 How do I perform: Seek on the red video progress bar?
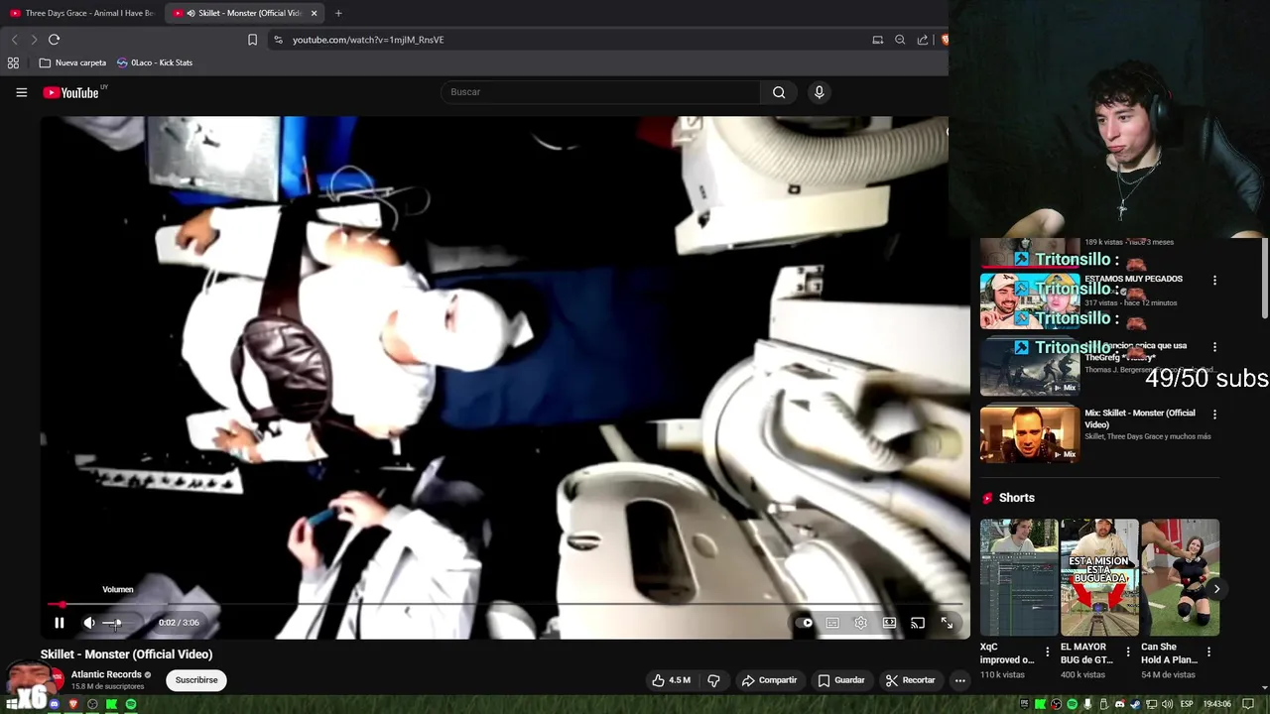[x=506, y=604]
